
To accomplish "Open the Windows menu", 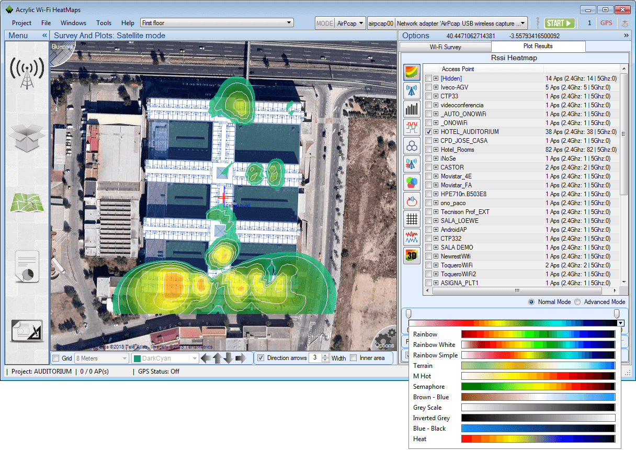I will tap(73, 23).
